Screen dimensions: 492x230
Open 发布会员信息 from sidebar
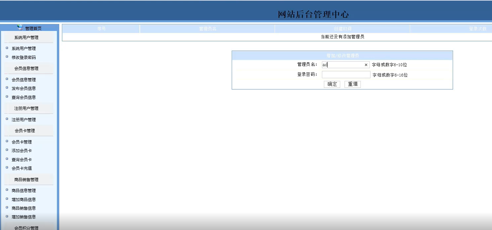pos(24,89)
